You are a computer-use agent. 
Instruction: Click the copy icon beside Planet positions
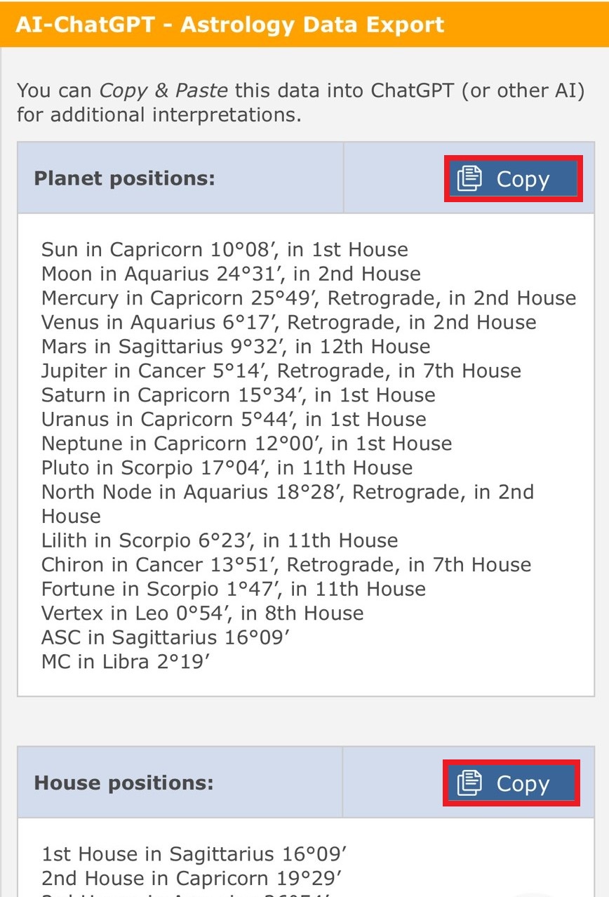pos(469,179)
